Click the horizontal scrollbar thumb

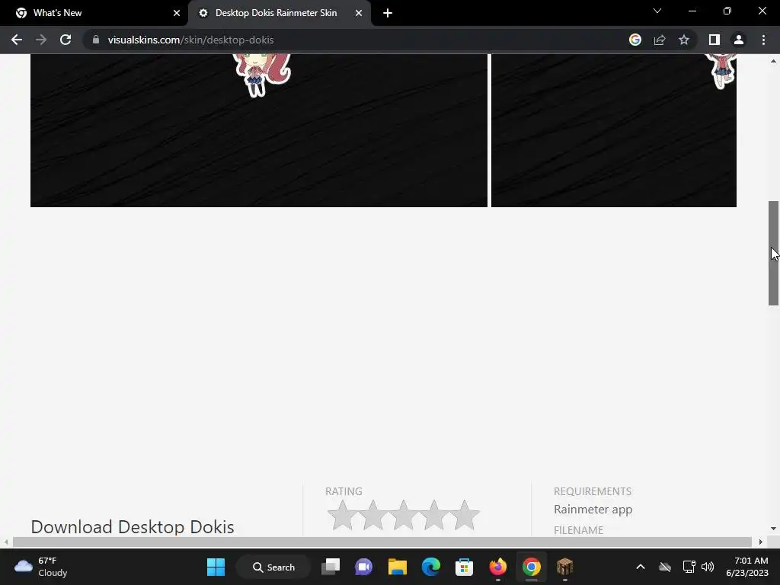pyautogui.click(x=382, y=542)
